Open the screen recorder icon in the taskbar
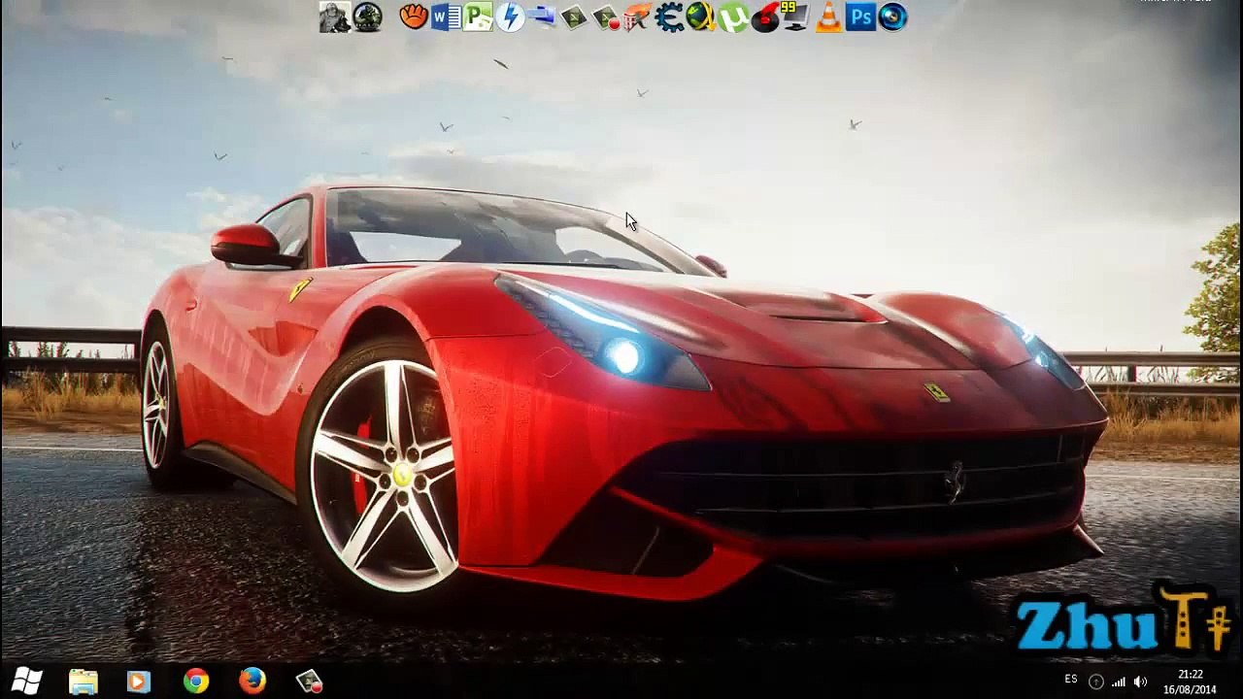 [309, 682]
